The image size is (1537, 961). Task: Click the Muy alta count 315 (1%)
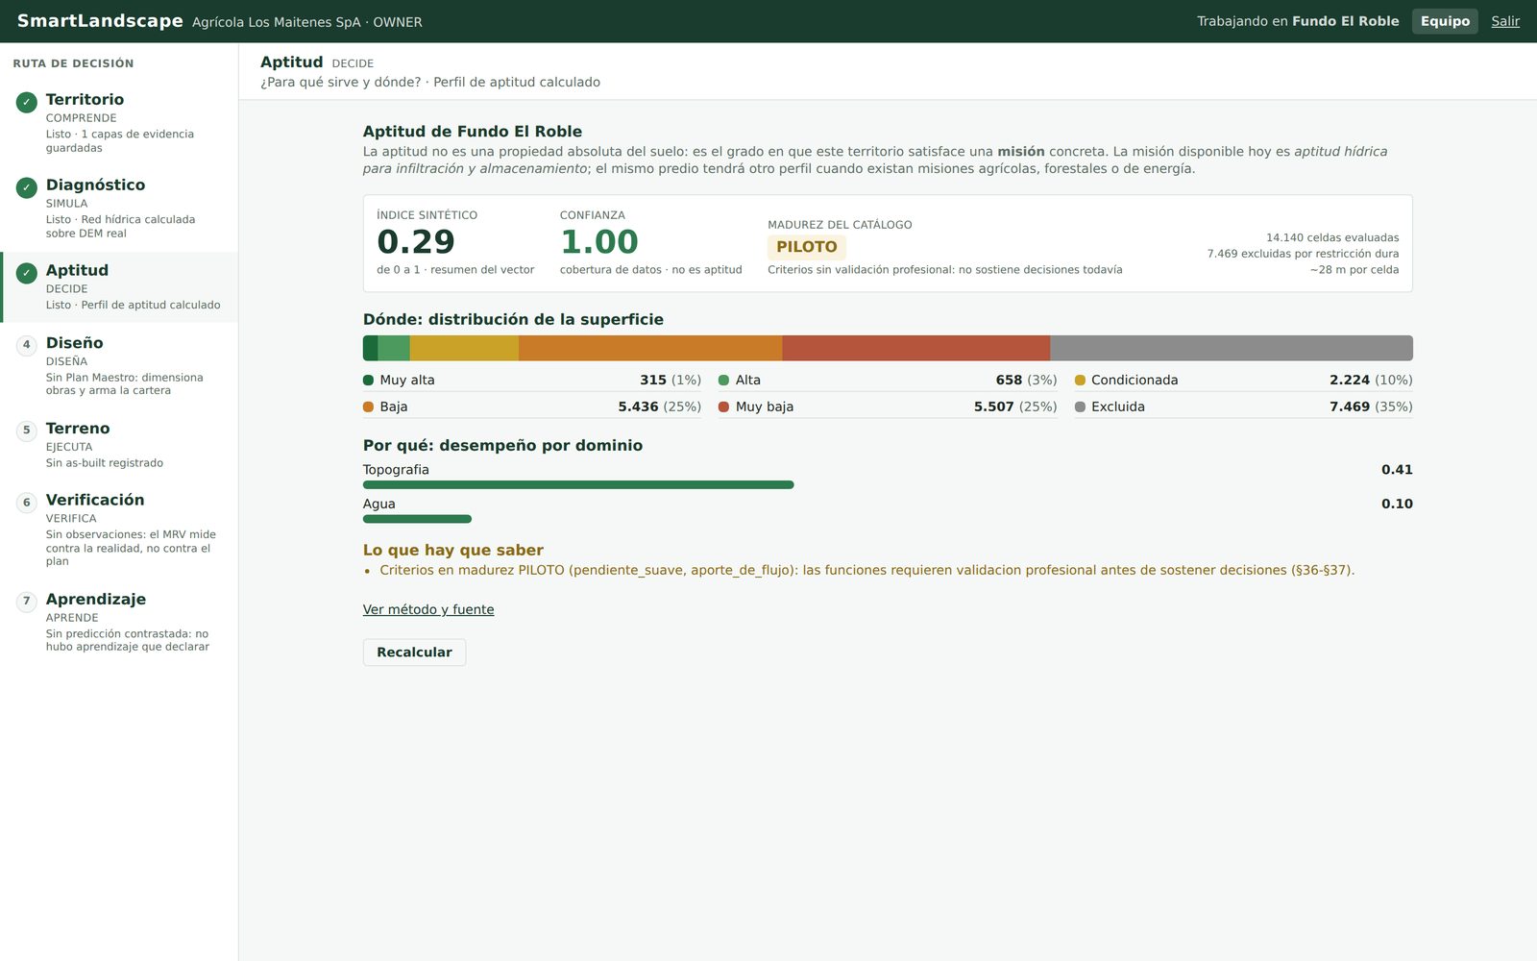671,380
